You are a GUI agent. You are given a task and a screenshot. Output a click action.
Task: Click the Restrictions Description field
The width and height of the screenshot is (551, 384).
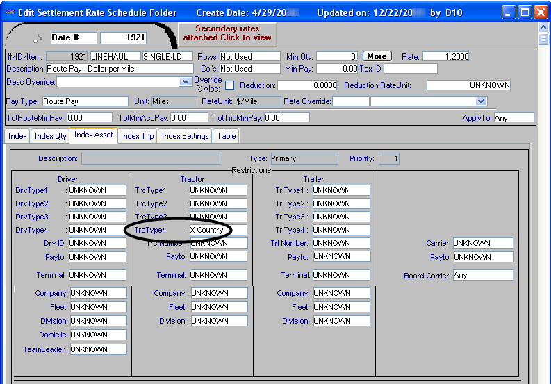pos(151,158)
